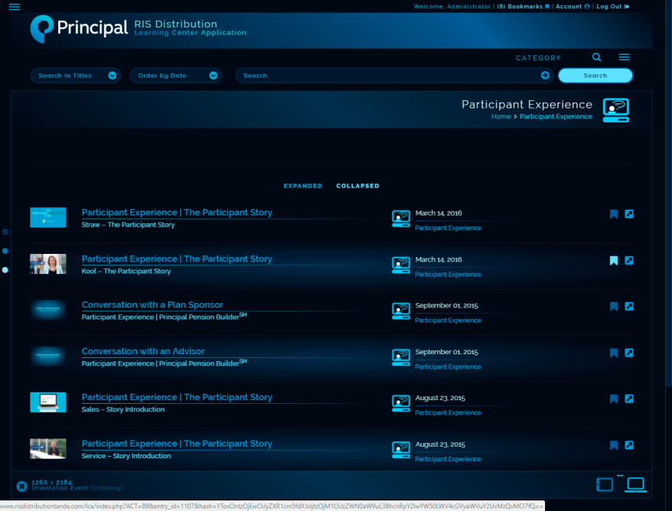Click category icon in Plan Sponsor row
Screen dimensions: 672x511
point(401,311)
